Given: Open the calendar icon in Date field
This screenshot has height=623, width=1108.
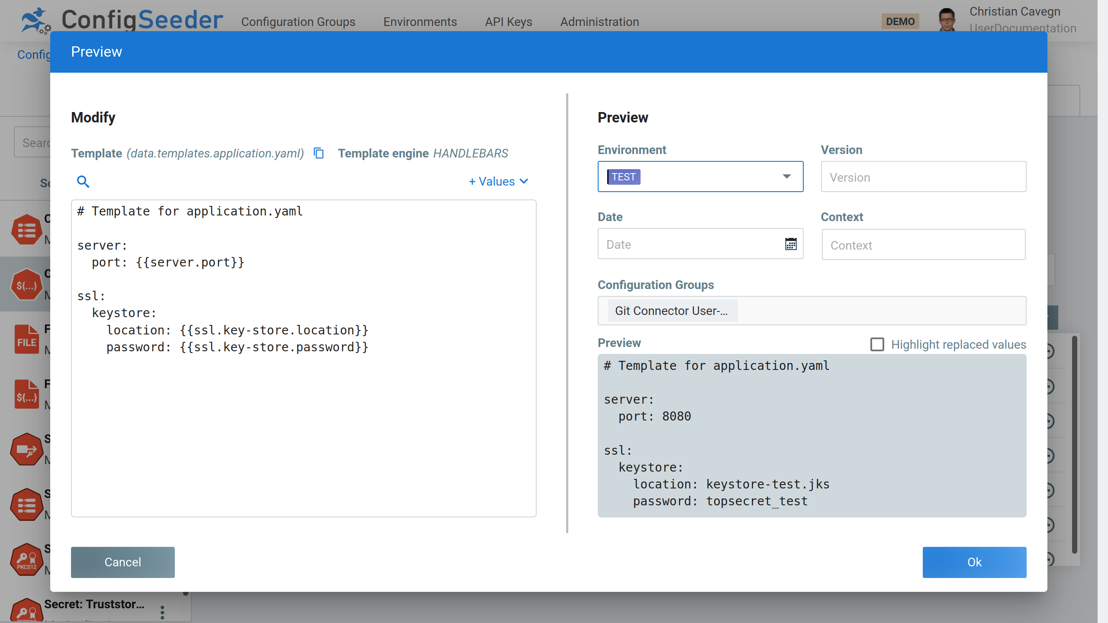Looking at the screenshot, I should (791, 244).
